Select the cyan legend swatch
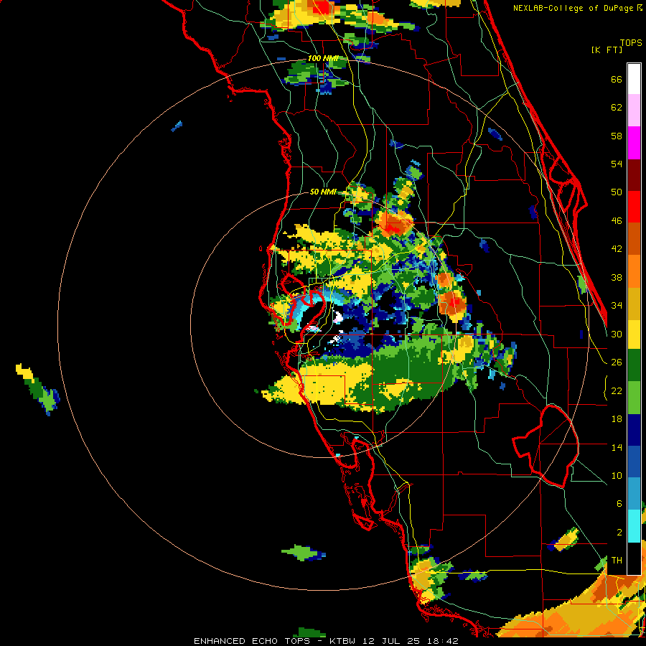This screenshot has width=646, height=646. click(634, 526)
